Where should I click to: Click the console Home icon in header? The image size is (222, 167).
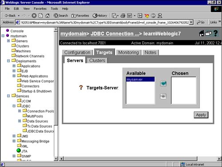[202, 33]
